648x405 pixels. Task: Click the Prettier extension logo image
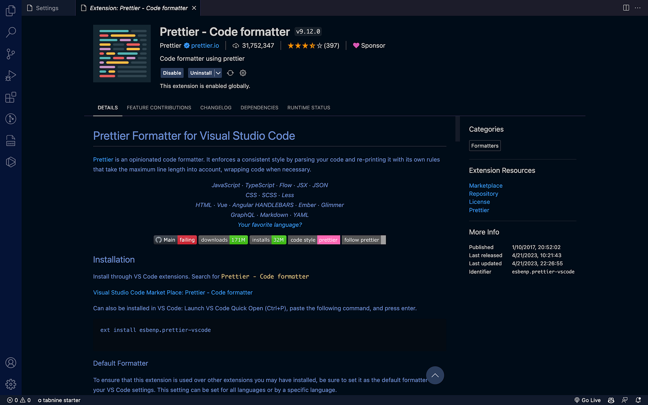122,53
